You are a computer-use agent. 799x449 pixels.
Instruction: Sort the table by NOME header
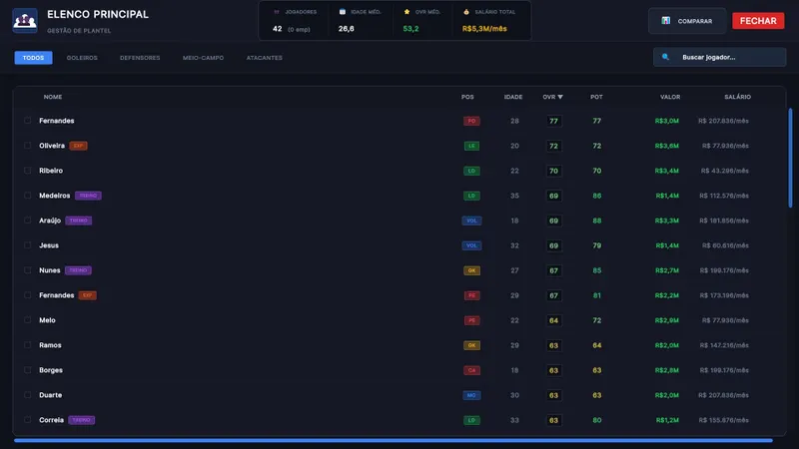53,97
